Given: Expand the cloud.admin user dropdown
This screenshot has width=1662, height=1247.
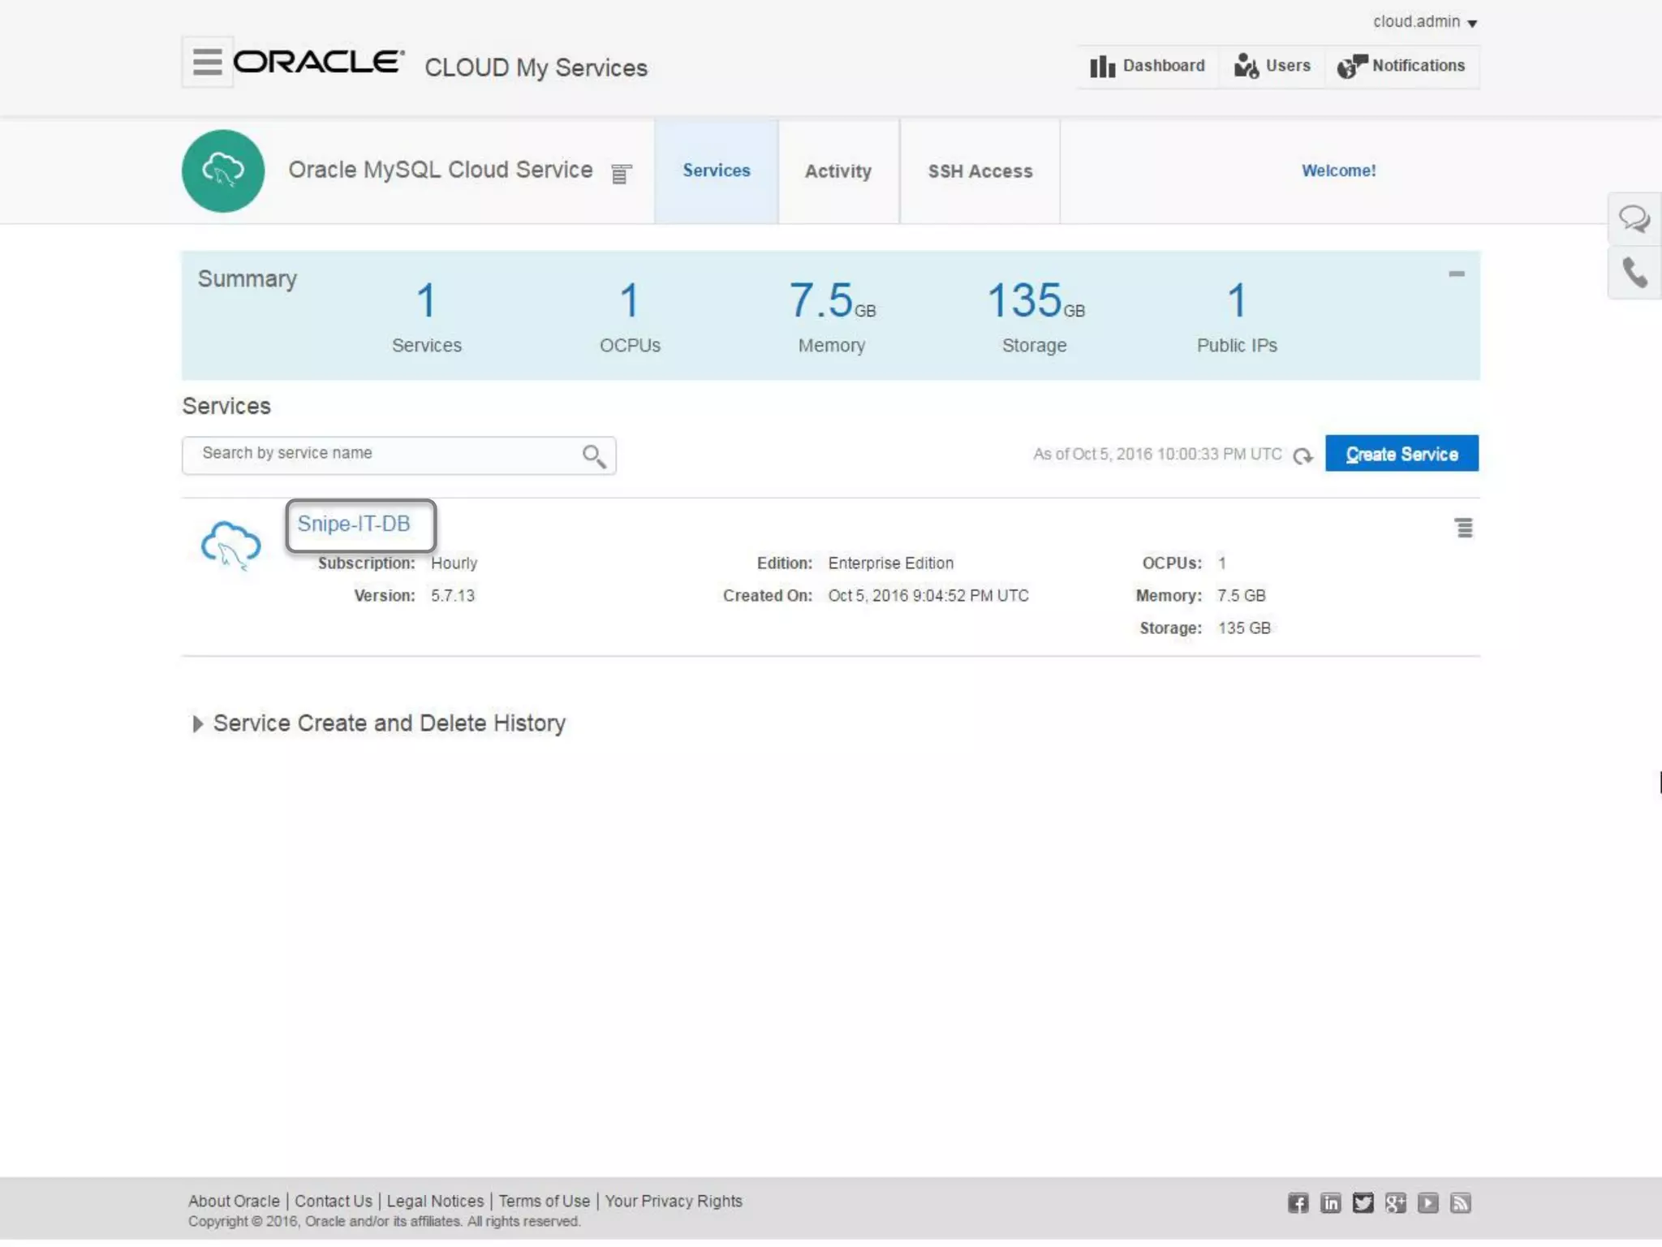Looking at the screenshot, I should click(1425, 22).
